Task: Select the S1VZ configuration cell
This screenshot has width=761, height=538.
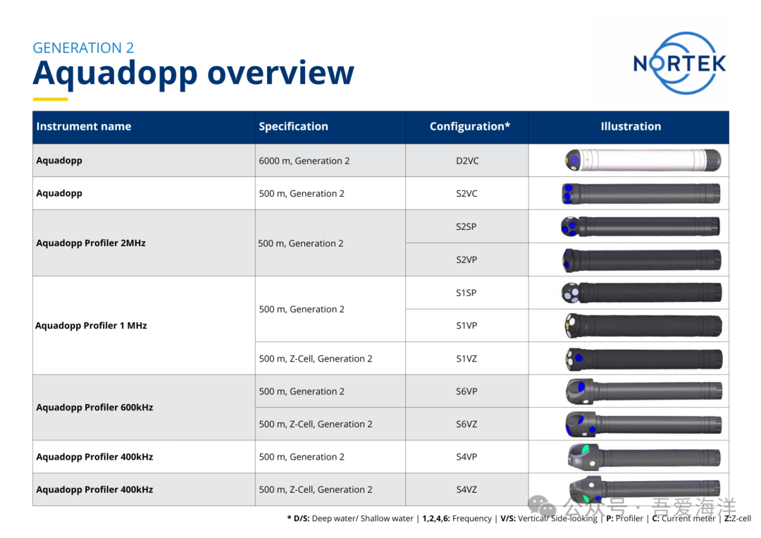Action: [466, 359]
